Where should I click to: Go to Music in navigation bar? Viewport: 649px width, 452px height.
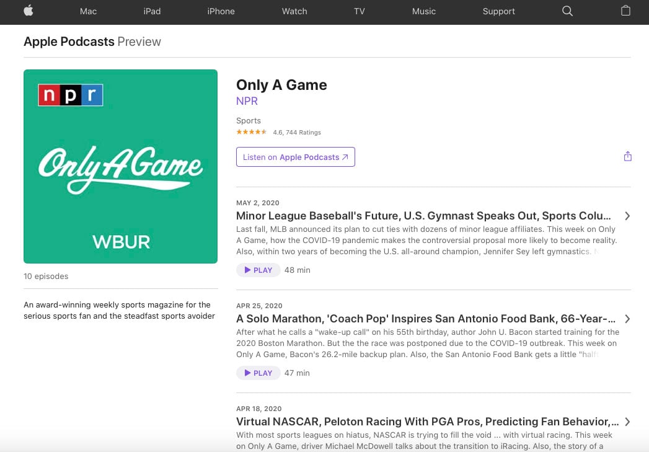tap(424, 11)
